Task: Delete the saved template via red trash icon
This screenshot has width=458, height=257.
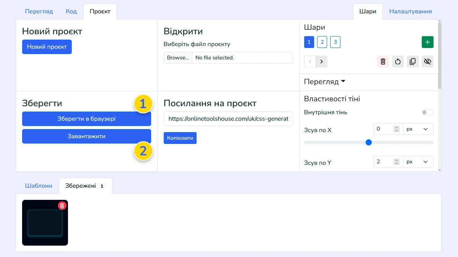Action: 62,205
